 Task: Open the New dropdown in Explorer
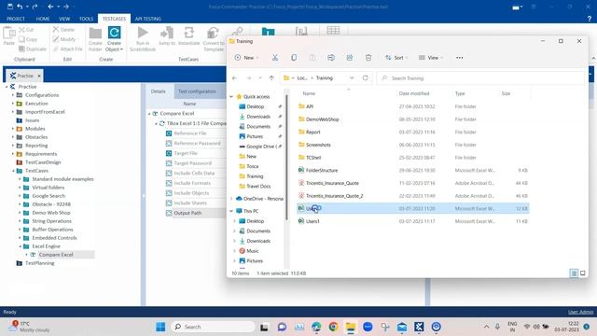click(246, 58)
